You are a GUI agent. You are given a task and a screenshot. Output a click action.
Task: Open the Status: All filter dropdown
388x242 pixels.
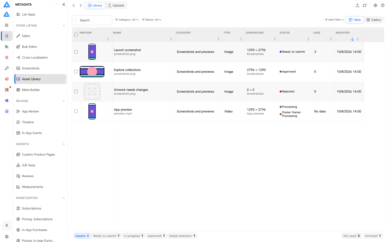(152, 20)
